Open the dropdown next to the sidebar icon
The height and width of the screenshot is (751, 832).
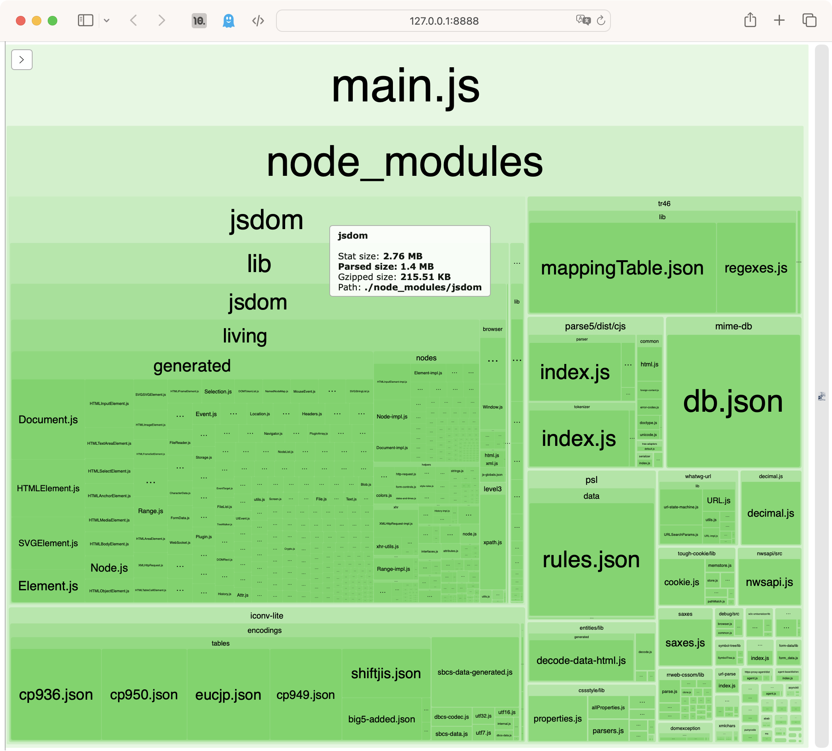[108, 20]
